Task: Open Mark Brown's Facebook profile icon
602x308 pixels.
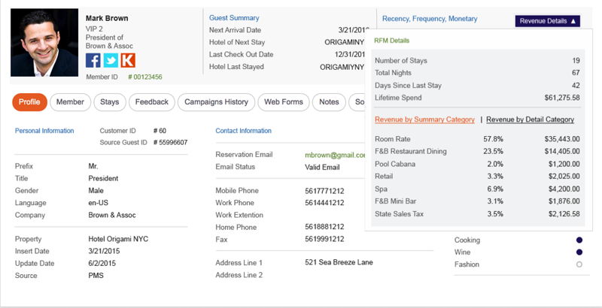Action: point(93,61)
